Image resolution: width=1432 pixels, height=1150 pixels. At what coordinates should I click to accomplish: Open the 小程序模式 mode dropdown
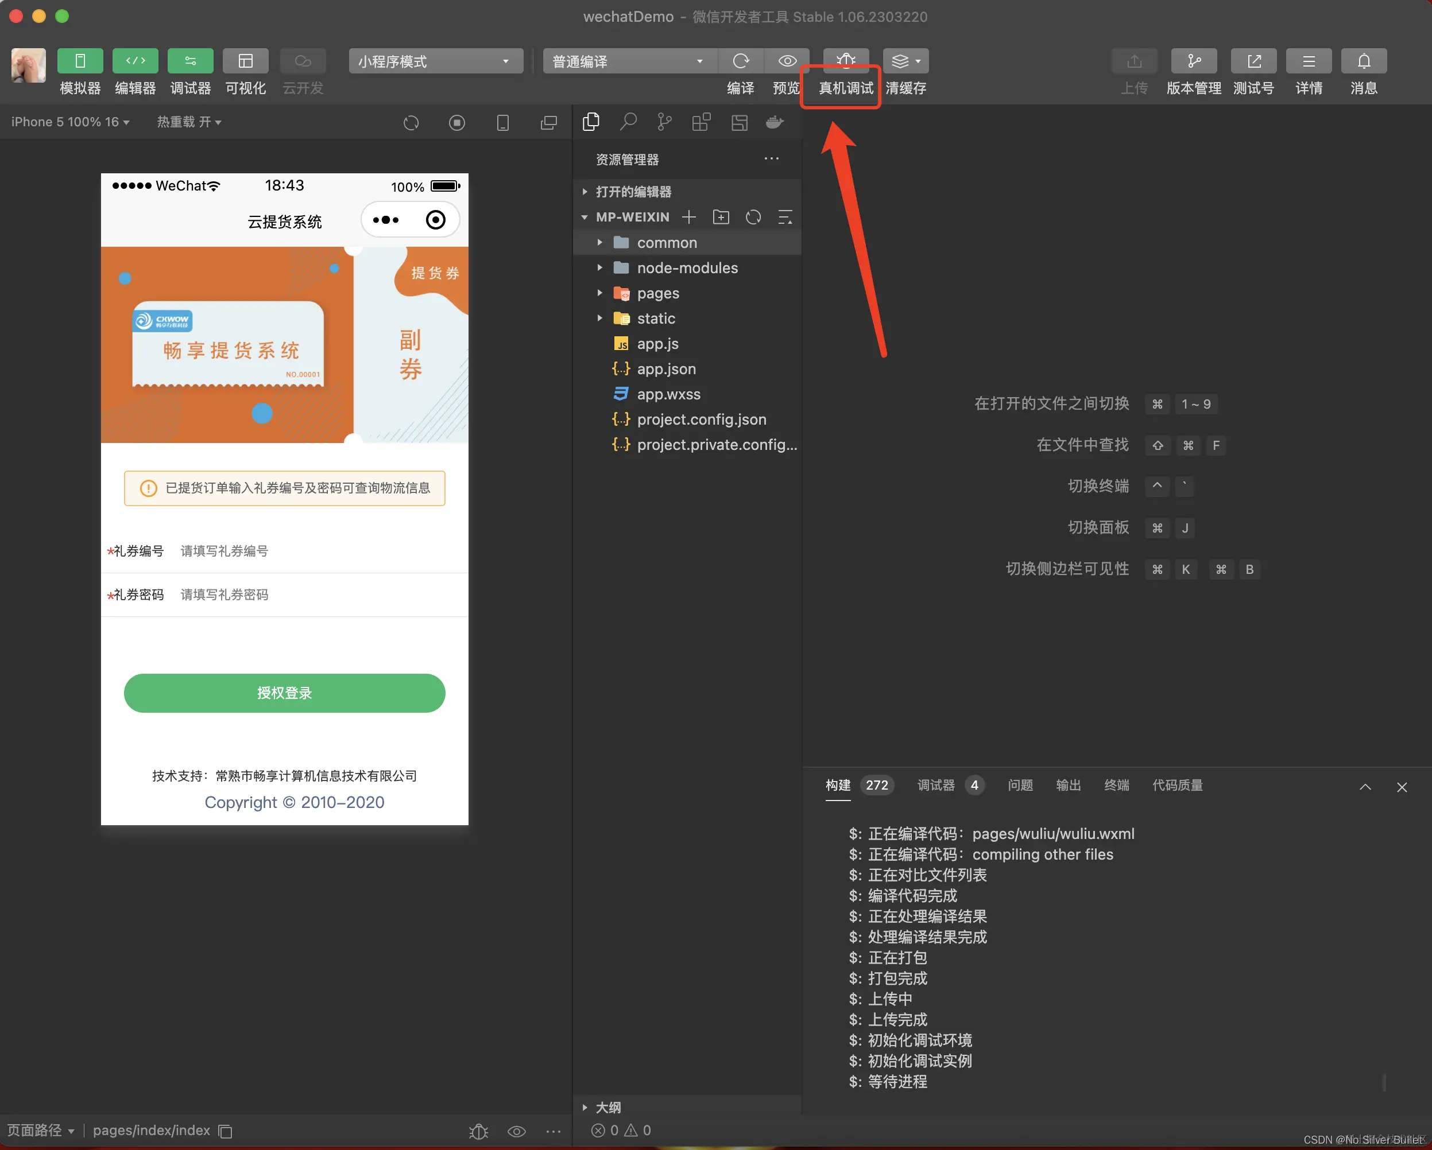[x=435, y=61]
